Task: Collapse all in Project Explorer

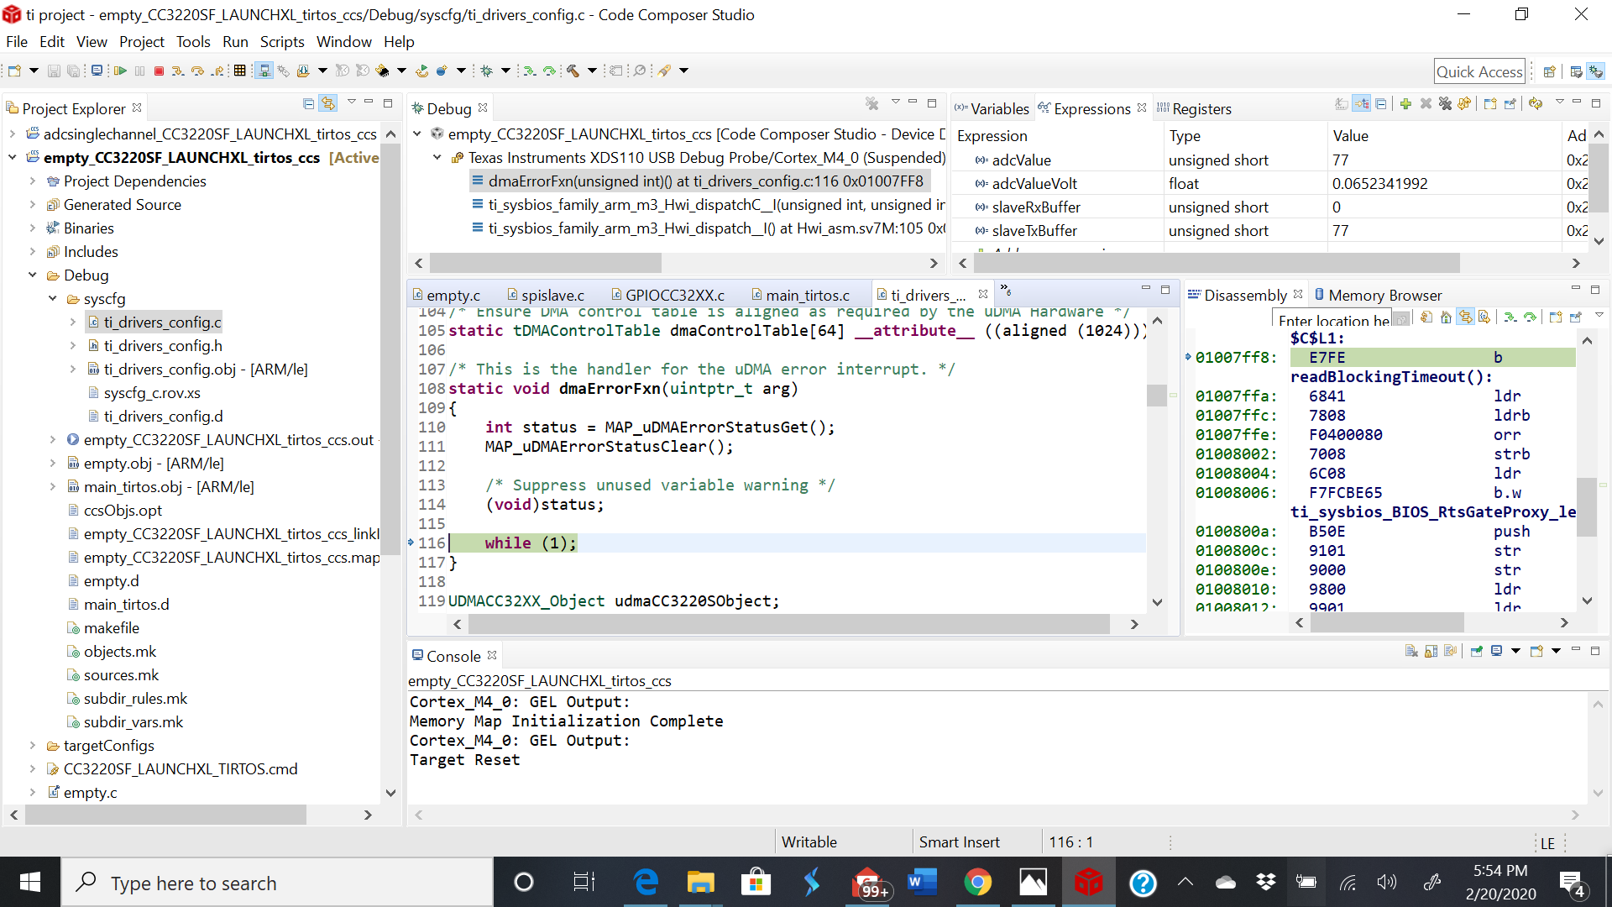Action: coord(308,103)
